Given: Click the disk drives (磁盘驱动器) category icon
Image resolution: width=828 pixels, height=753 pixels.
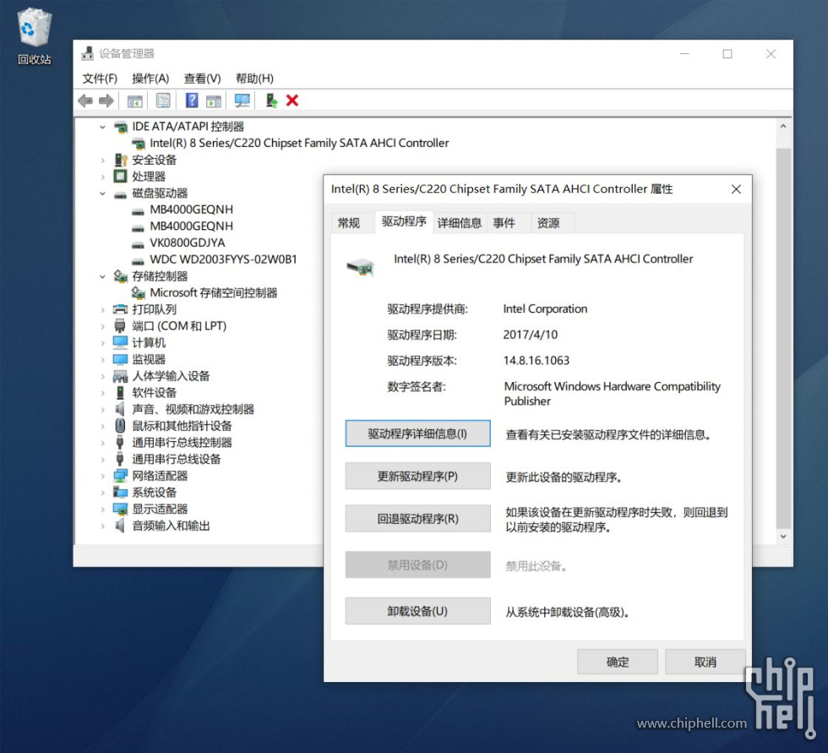Looking at the screenshot, I should pos(121,194).
